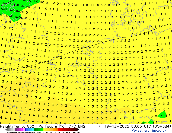Click the "54" label at the scale end
The image size is (172, 133).
click(x=78, y=132)
